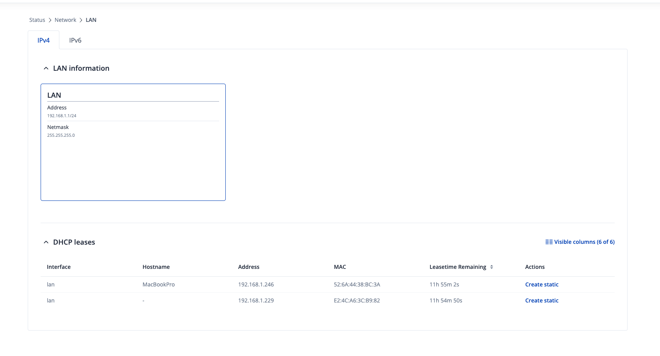Click the LAN address 192.168.1.1/24 value
This screenshot has width=660, height=356.
pyautogui.click(x=62, y=116)
